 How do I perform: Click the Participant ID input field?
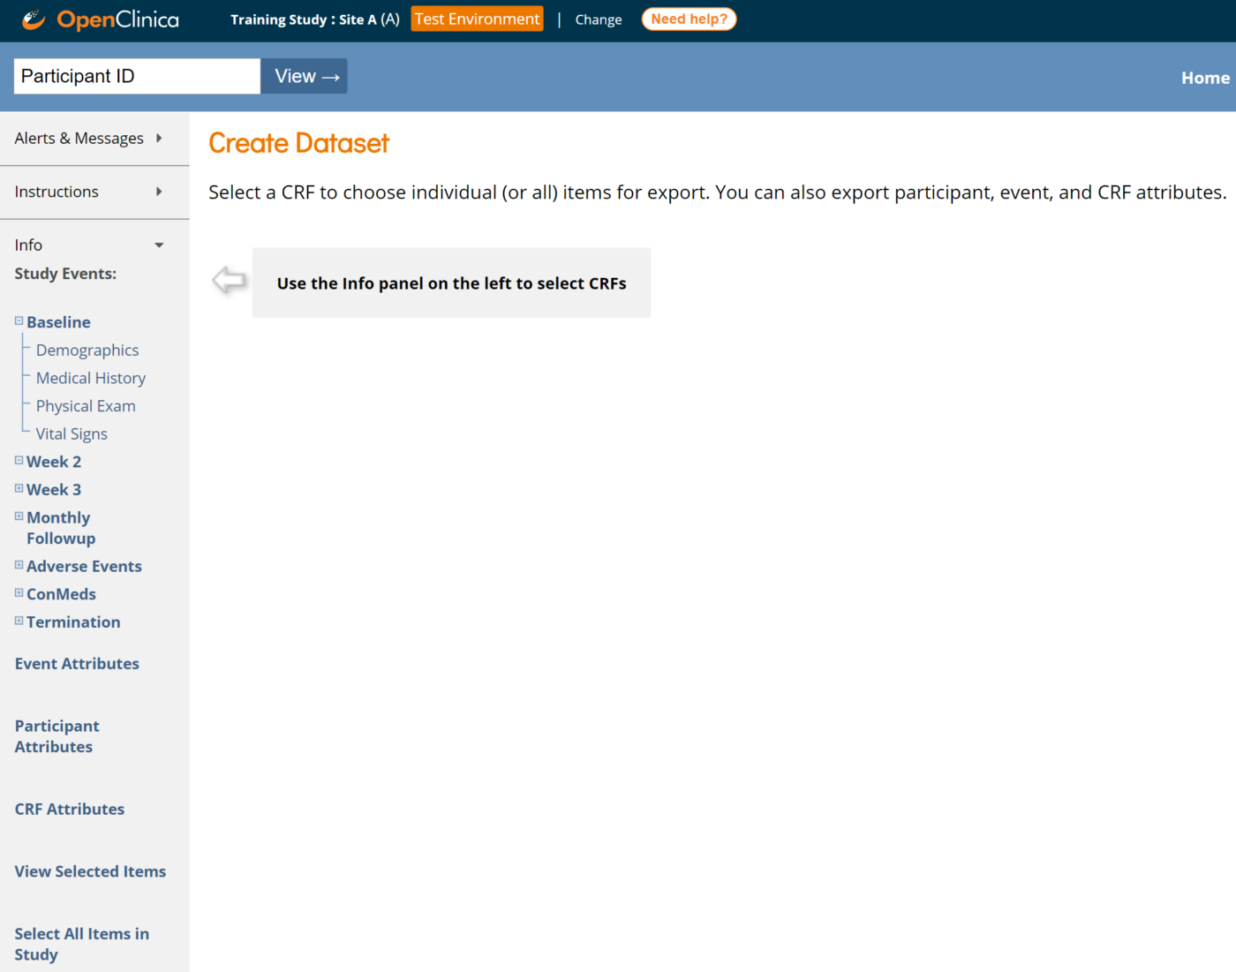click(x=137, y=76)
